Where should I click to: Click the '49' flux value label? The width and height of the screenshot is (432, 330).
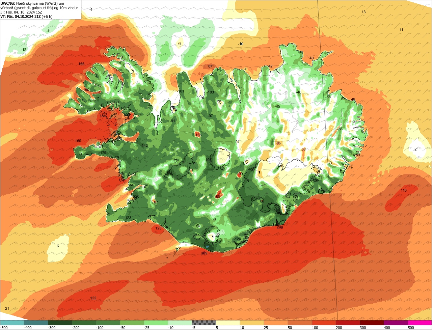pyautogui.click(x=353, y=100)
